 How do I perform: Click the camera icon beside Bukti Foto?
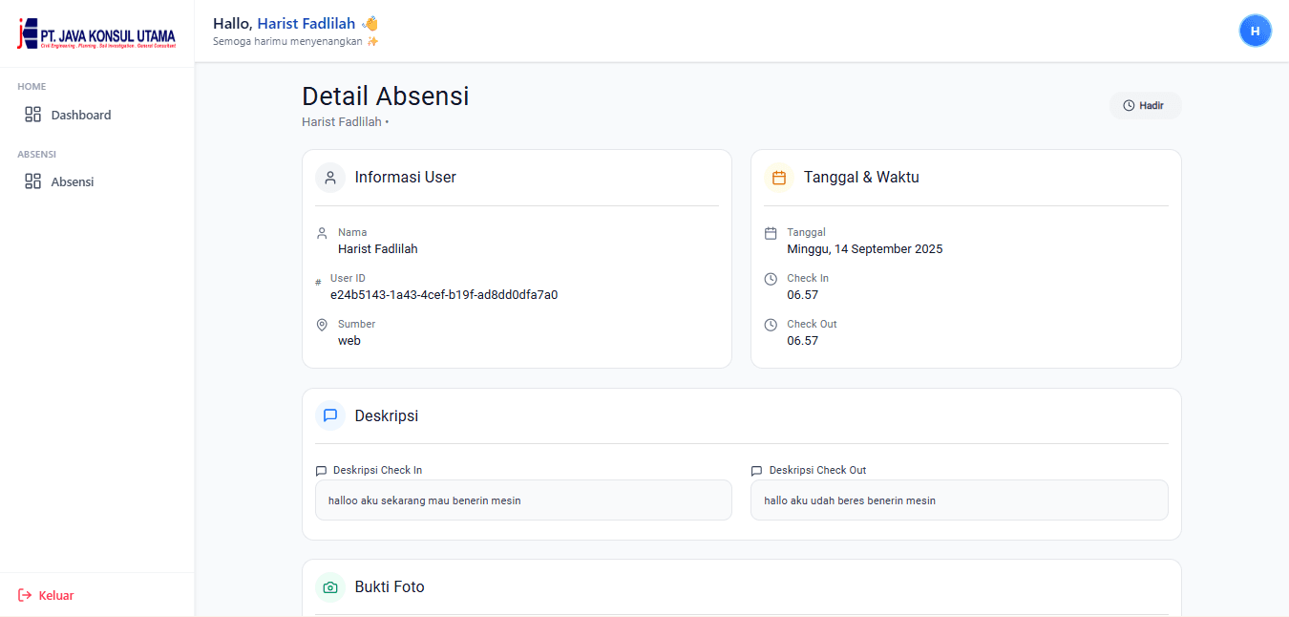click(329, 586)
